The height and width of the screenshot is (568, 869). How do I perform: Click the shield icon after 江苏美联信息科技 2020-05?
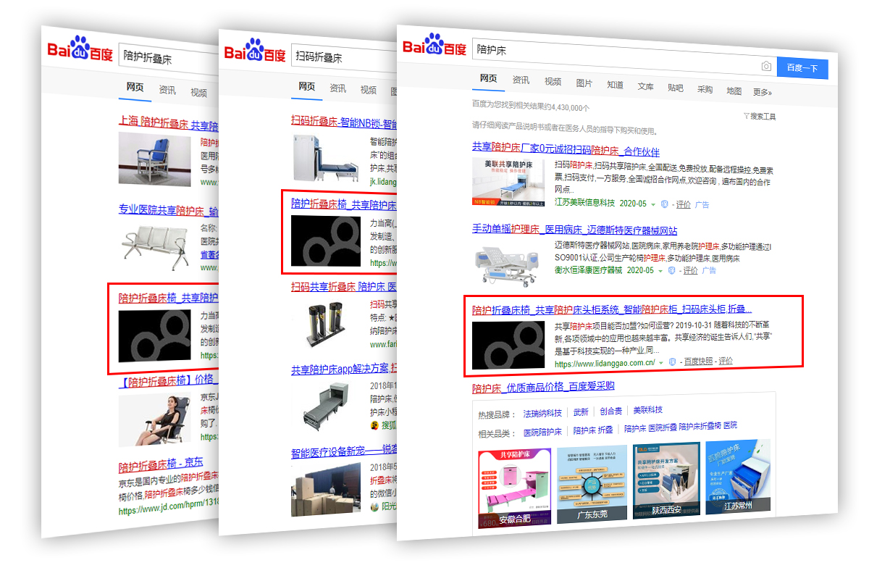(x=665, y=204)
